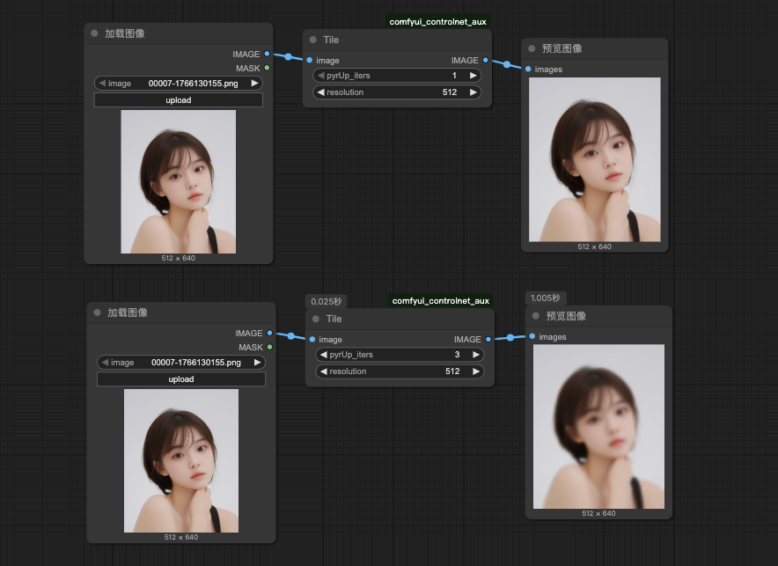
Task: Click the bottom preview node's images input port
Action: [532, 337]
